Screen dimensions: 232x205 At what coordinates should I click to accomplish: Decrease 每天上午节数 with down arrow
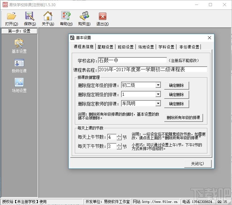pos(119,139)
